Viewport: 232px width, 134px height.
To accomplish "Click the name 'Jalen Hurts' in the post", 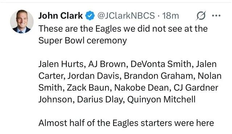I will 61,64.
